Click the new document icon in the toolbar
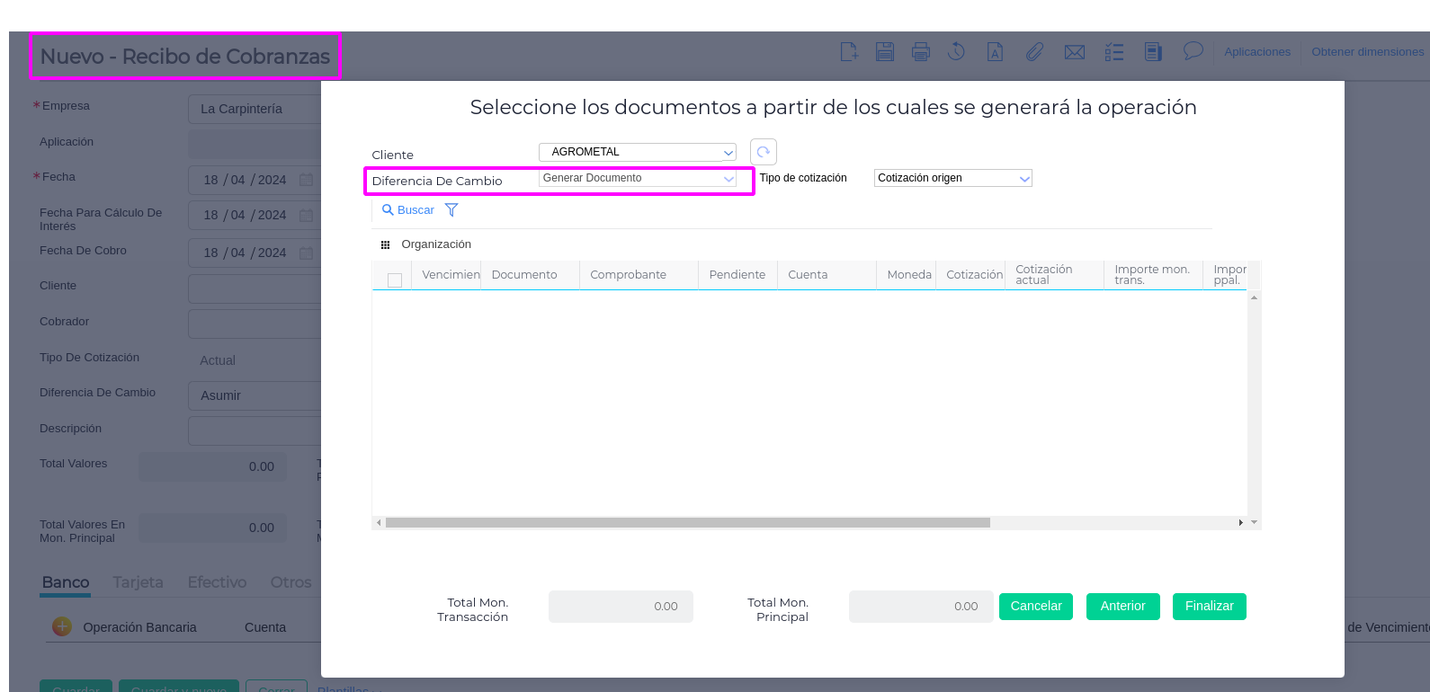The width and height of the screenshot is (1430, 692). (849, 52)
